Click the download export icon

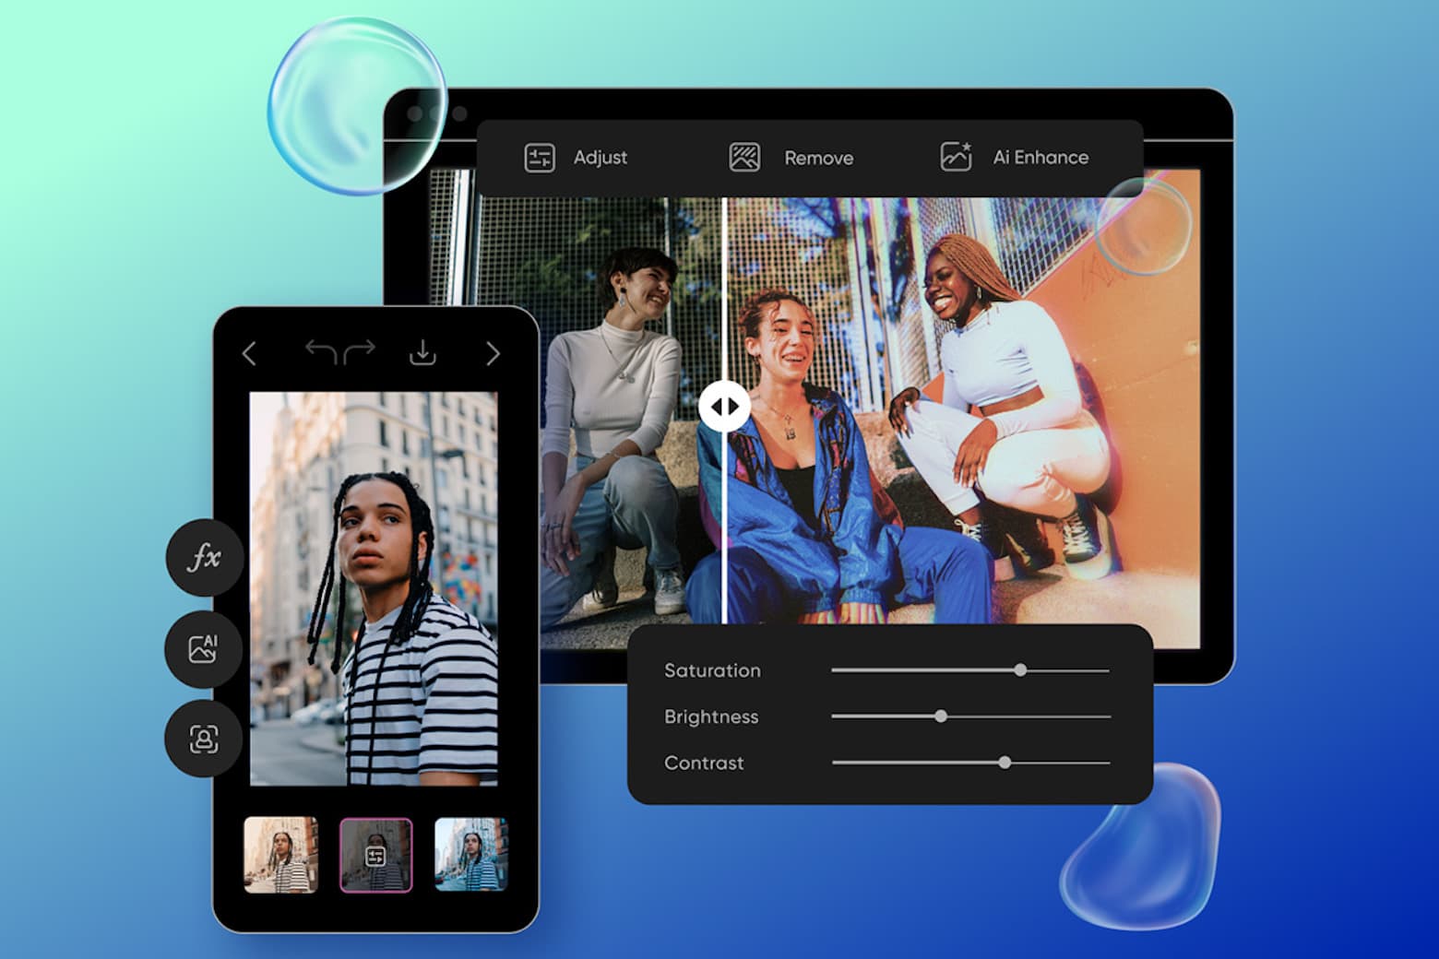pyautogui.click(x=424, y=351)
